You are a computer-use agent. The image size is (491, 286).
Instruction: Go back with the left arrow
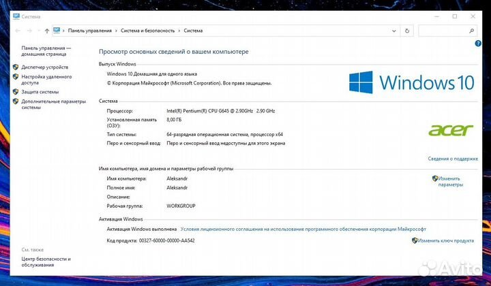pos(18,31)
